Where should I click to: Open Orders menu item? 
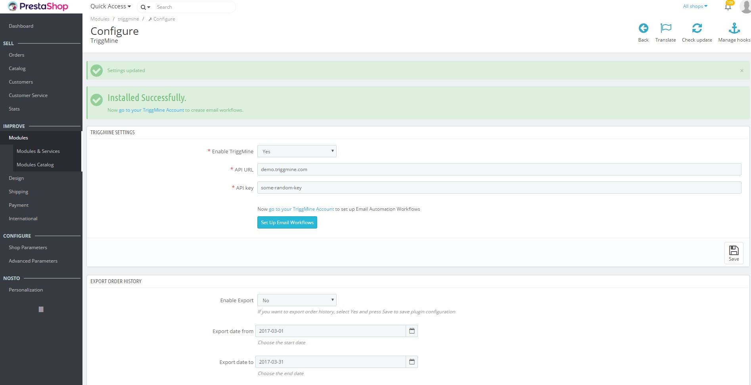point(17,55)
